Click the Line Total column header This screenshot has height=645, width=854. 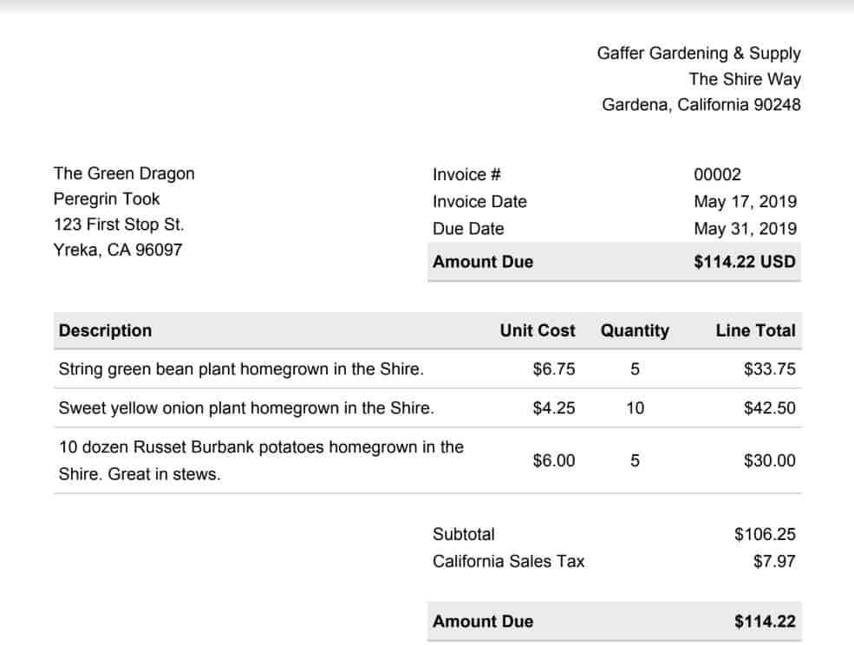click(x=755, y=330)
